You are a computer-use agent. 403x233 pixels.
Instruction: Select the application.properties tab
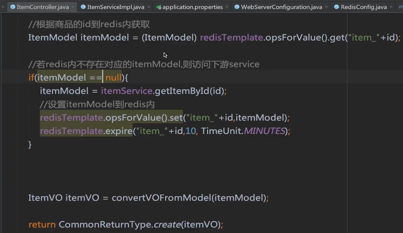(193, 7)
